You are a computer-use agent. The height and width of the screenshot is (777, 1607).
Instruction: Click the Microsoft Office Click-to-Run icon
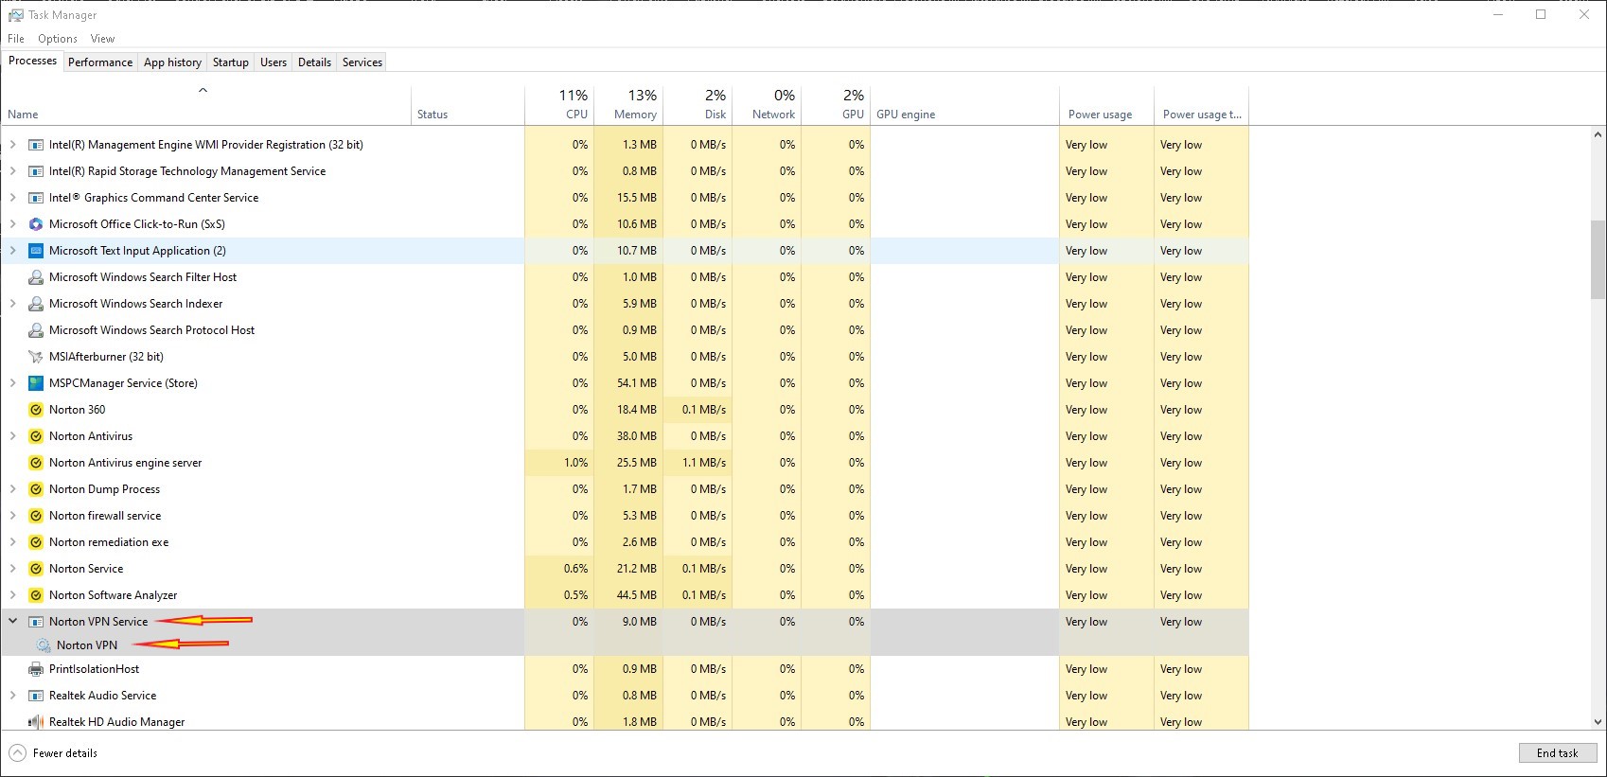36,224
